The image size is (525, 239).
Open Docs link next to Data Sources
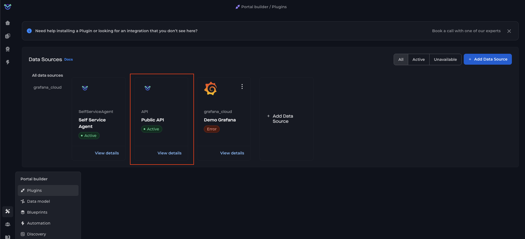point(68,59)
